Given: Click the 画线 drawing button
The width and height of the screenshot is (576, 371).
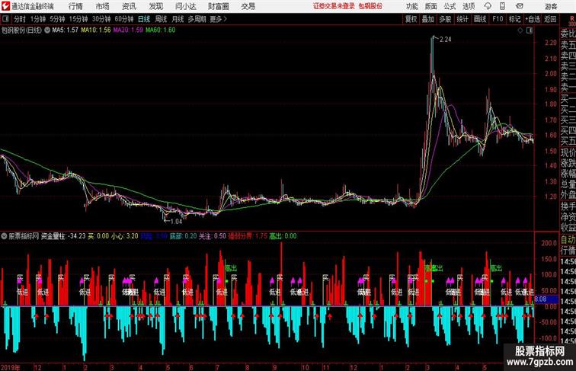Looking at the screenshot, I should [x=480, y=19].
